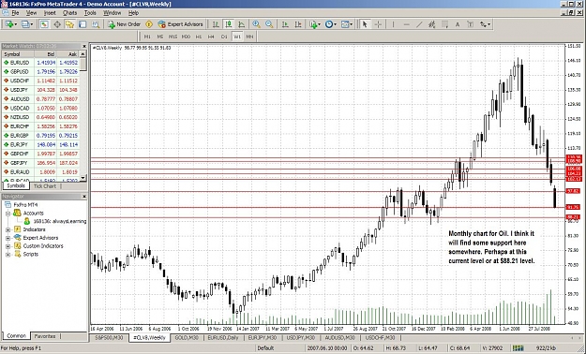586x354 pixels.
Task: Expand Expert Advisors in Navigator tree
Action: pyautogui.click(x=8, y=238)
